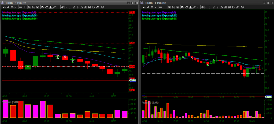
Task: Switch 5 Minute chart to Weekly (W) interval
Action: point(98,7)
